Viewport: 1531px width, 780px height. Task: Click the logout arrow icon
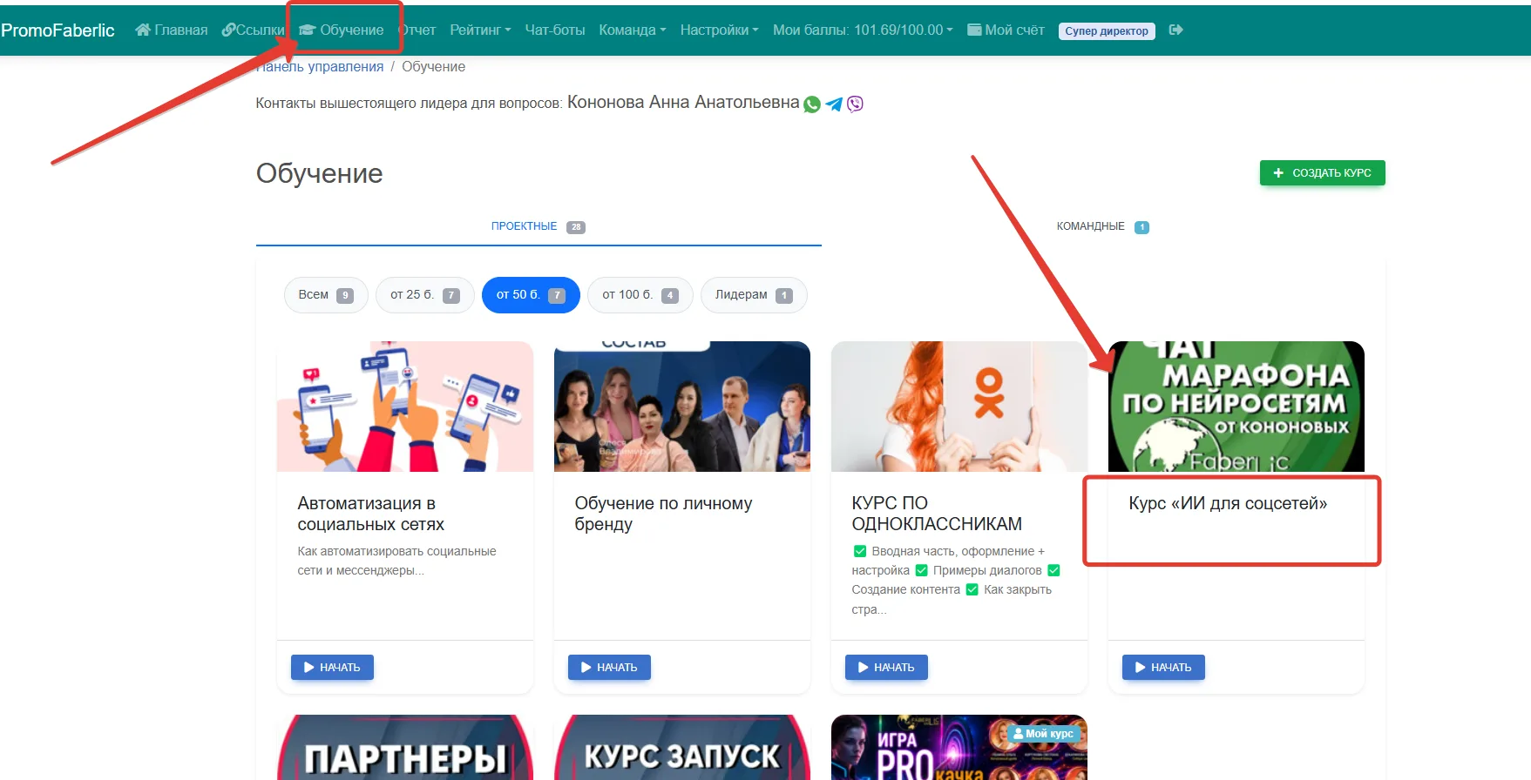pos(1175,30)
